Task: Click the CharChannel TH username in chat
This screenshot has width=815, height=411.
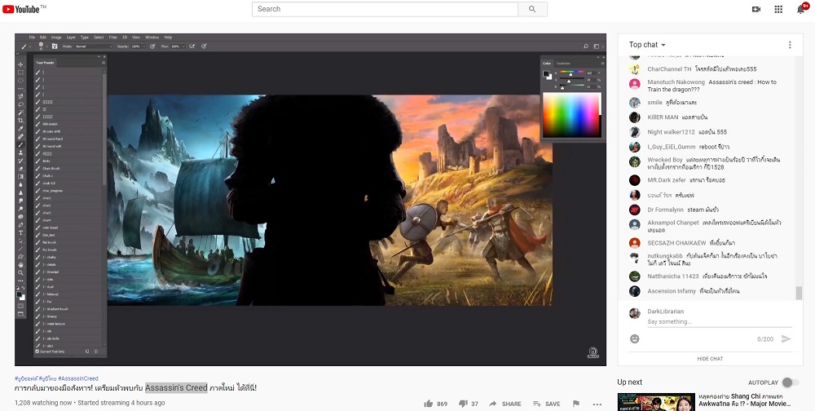Action: click(x=669, y=69)
